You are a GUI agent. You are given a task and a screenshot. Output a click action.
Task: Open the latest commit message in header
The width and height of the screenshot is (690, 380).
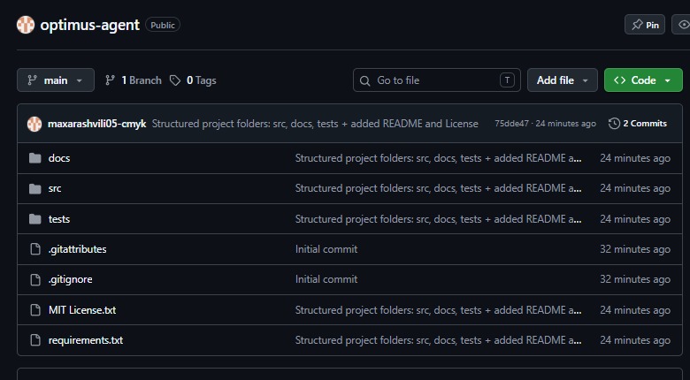tap(315, 124)
